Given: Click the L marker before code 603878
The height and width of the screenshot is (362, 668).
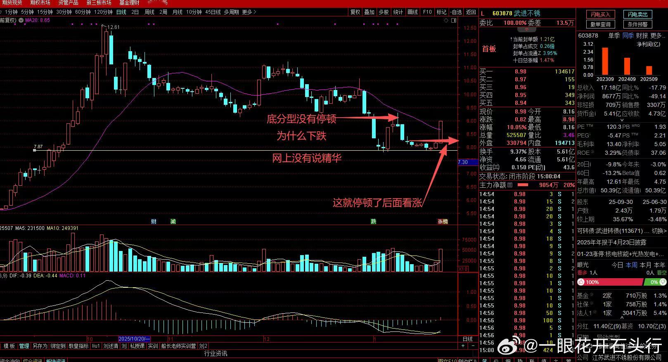Looking at the screenshot, I should point(483,13).
